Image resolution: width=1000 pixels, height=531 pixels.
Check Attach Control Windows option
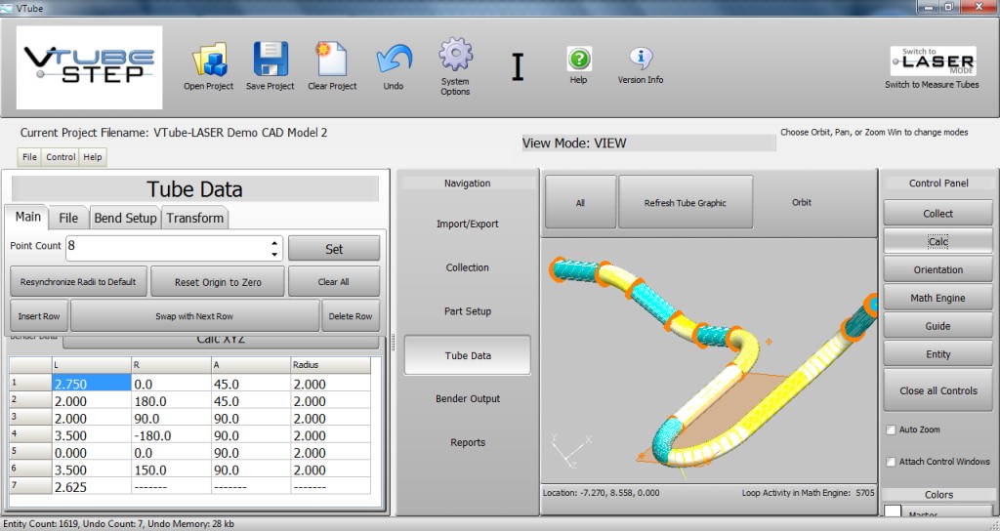(x=891, y=462)
